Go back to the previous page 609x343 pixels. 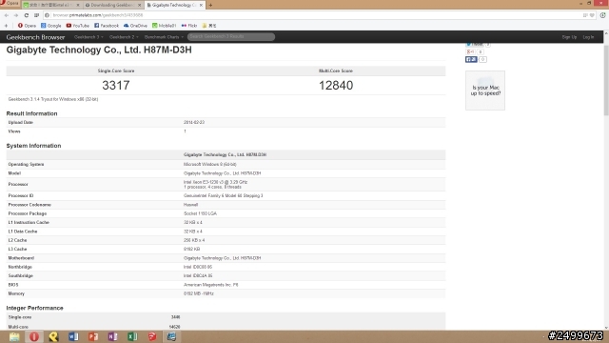(x=7, y=15)
